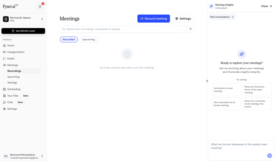Screen dimensions: 276x162
Task: Click the Categorization tag icon
Action: coord(4,52)
